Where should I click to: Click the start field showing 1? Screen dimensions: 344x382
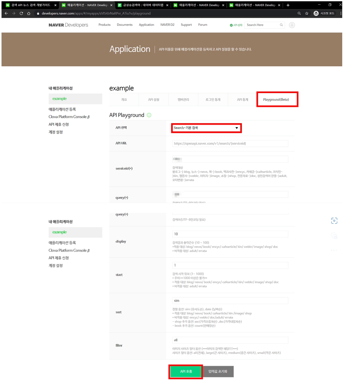coord(230,265)
